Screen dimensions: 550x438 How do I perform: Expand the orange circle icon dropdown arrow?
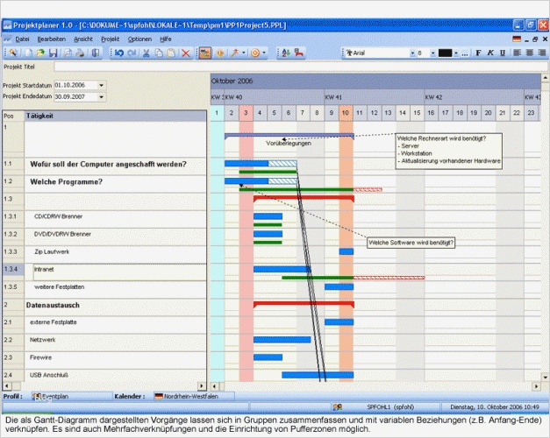pos(264,53)
